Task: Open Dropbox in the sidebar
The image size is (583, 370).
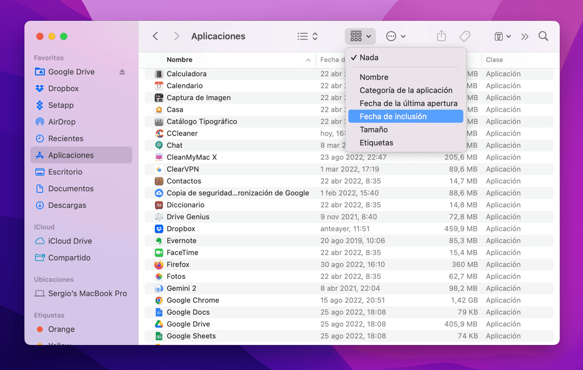Action: (63, 88)
